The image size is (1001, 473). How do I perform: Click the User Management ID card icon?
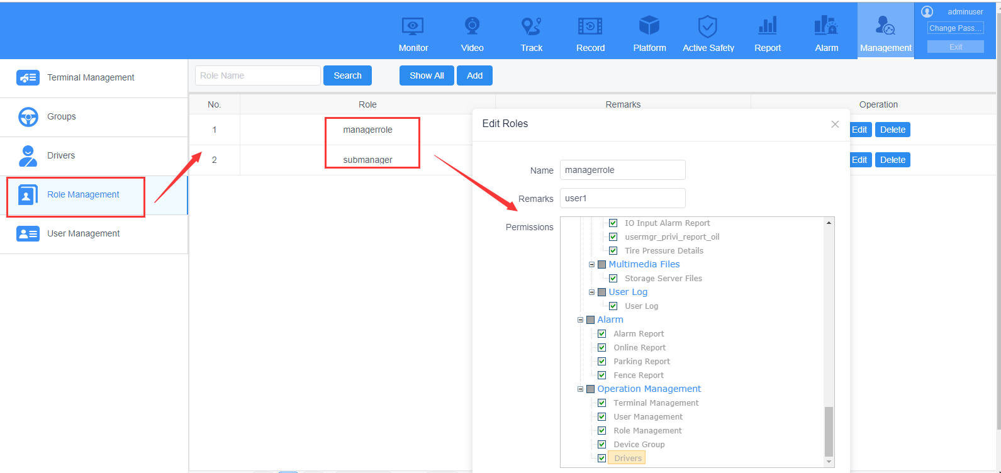click(x=28, y=233)
